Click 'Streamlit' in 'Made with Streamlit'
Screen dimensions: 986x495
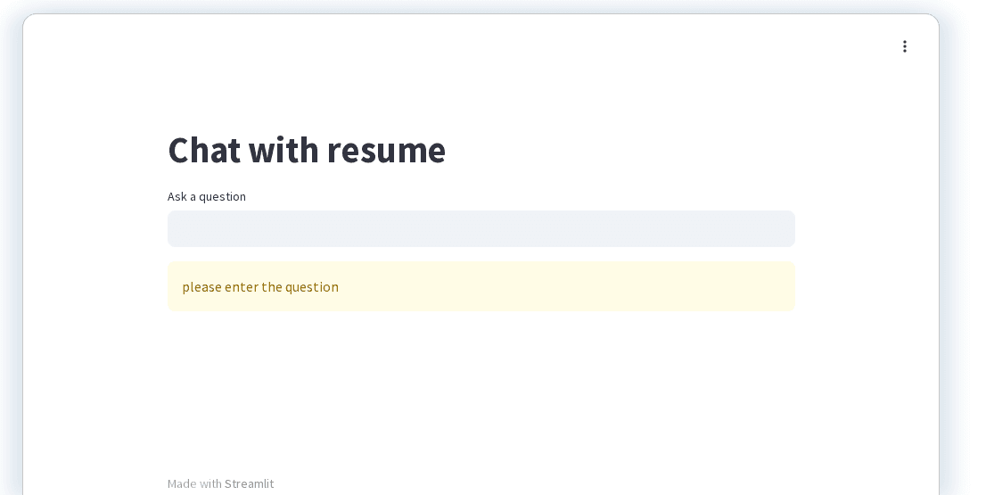point(249,483)
